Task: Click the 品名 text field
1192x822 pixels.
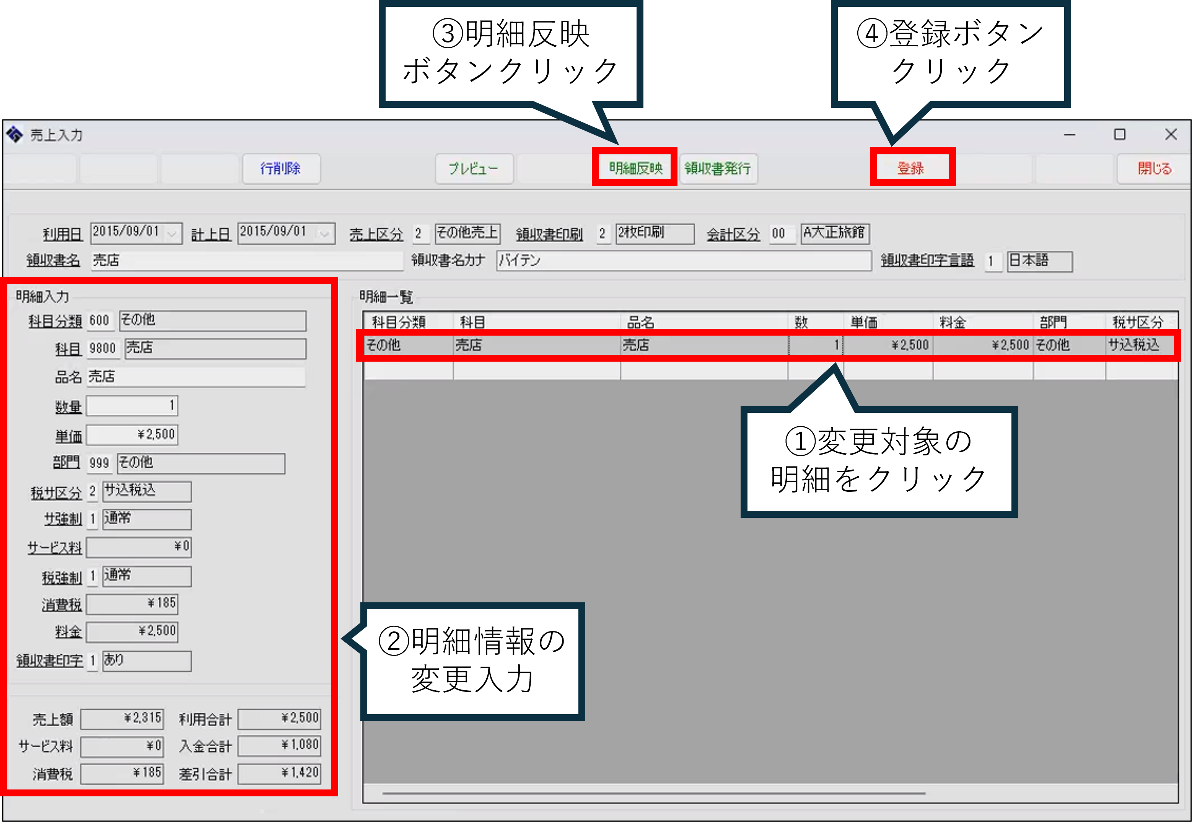Action: point(195,377)
